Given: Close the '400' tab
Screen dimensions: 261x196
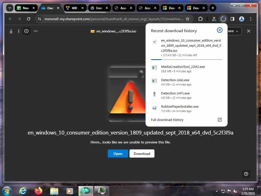Looking at the screenshot, I should [82, 8].
